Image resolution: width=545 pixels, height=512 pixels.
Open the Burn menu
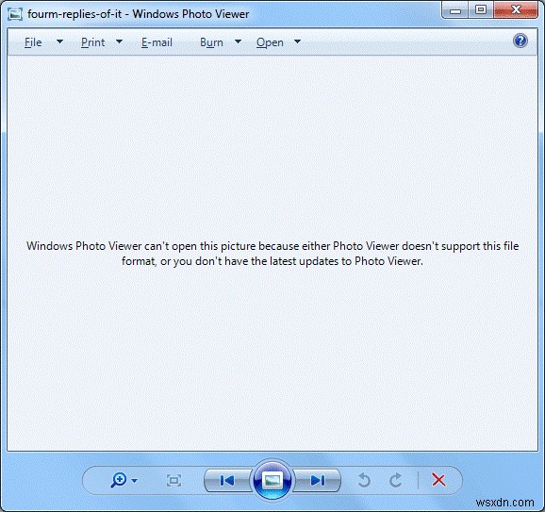click(211, 42)
